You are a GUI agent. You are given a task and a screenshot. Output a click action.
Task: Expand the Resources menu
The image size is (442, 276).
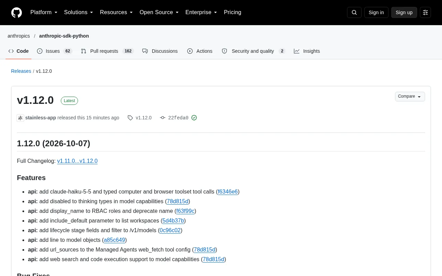click(x=116, y=12)
